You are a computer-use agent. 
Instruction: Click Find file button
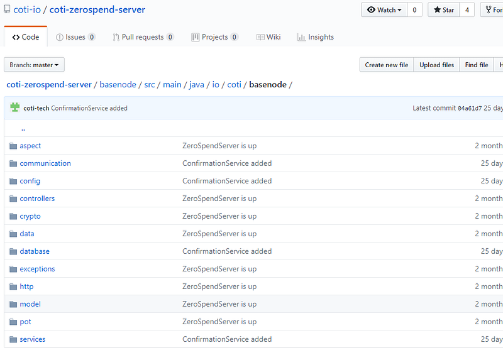[x=477, y=65]
